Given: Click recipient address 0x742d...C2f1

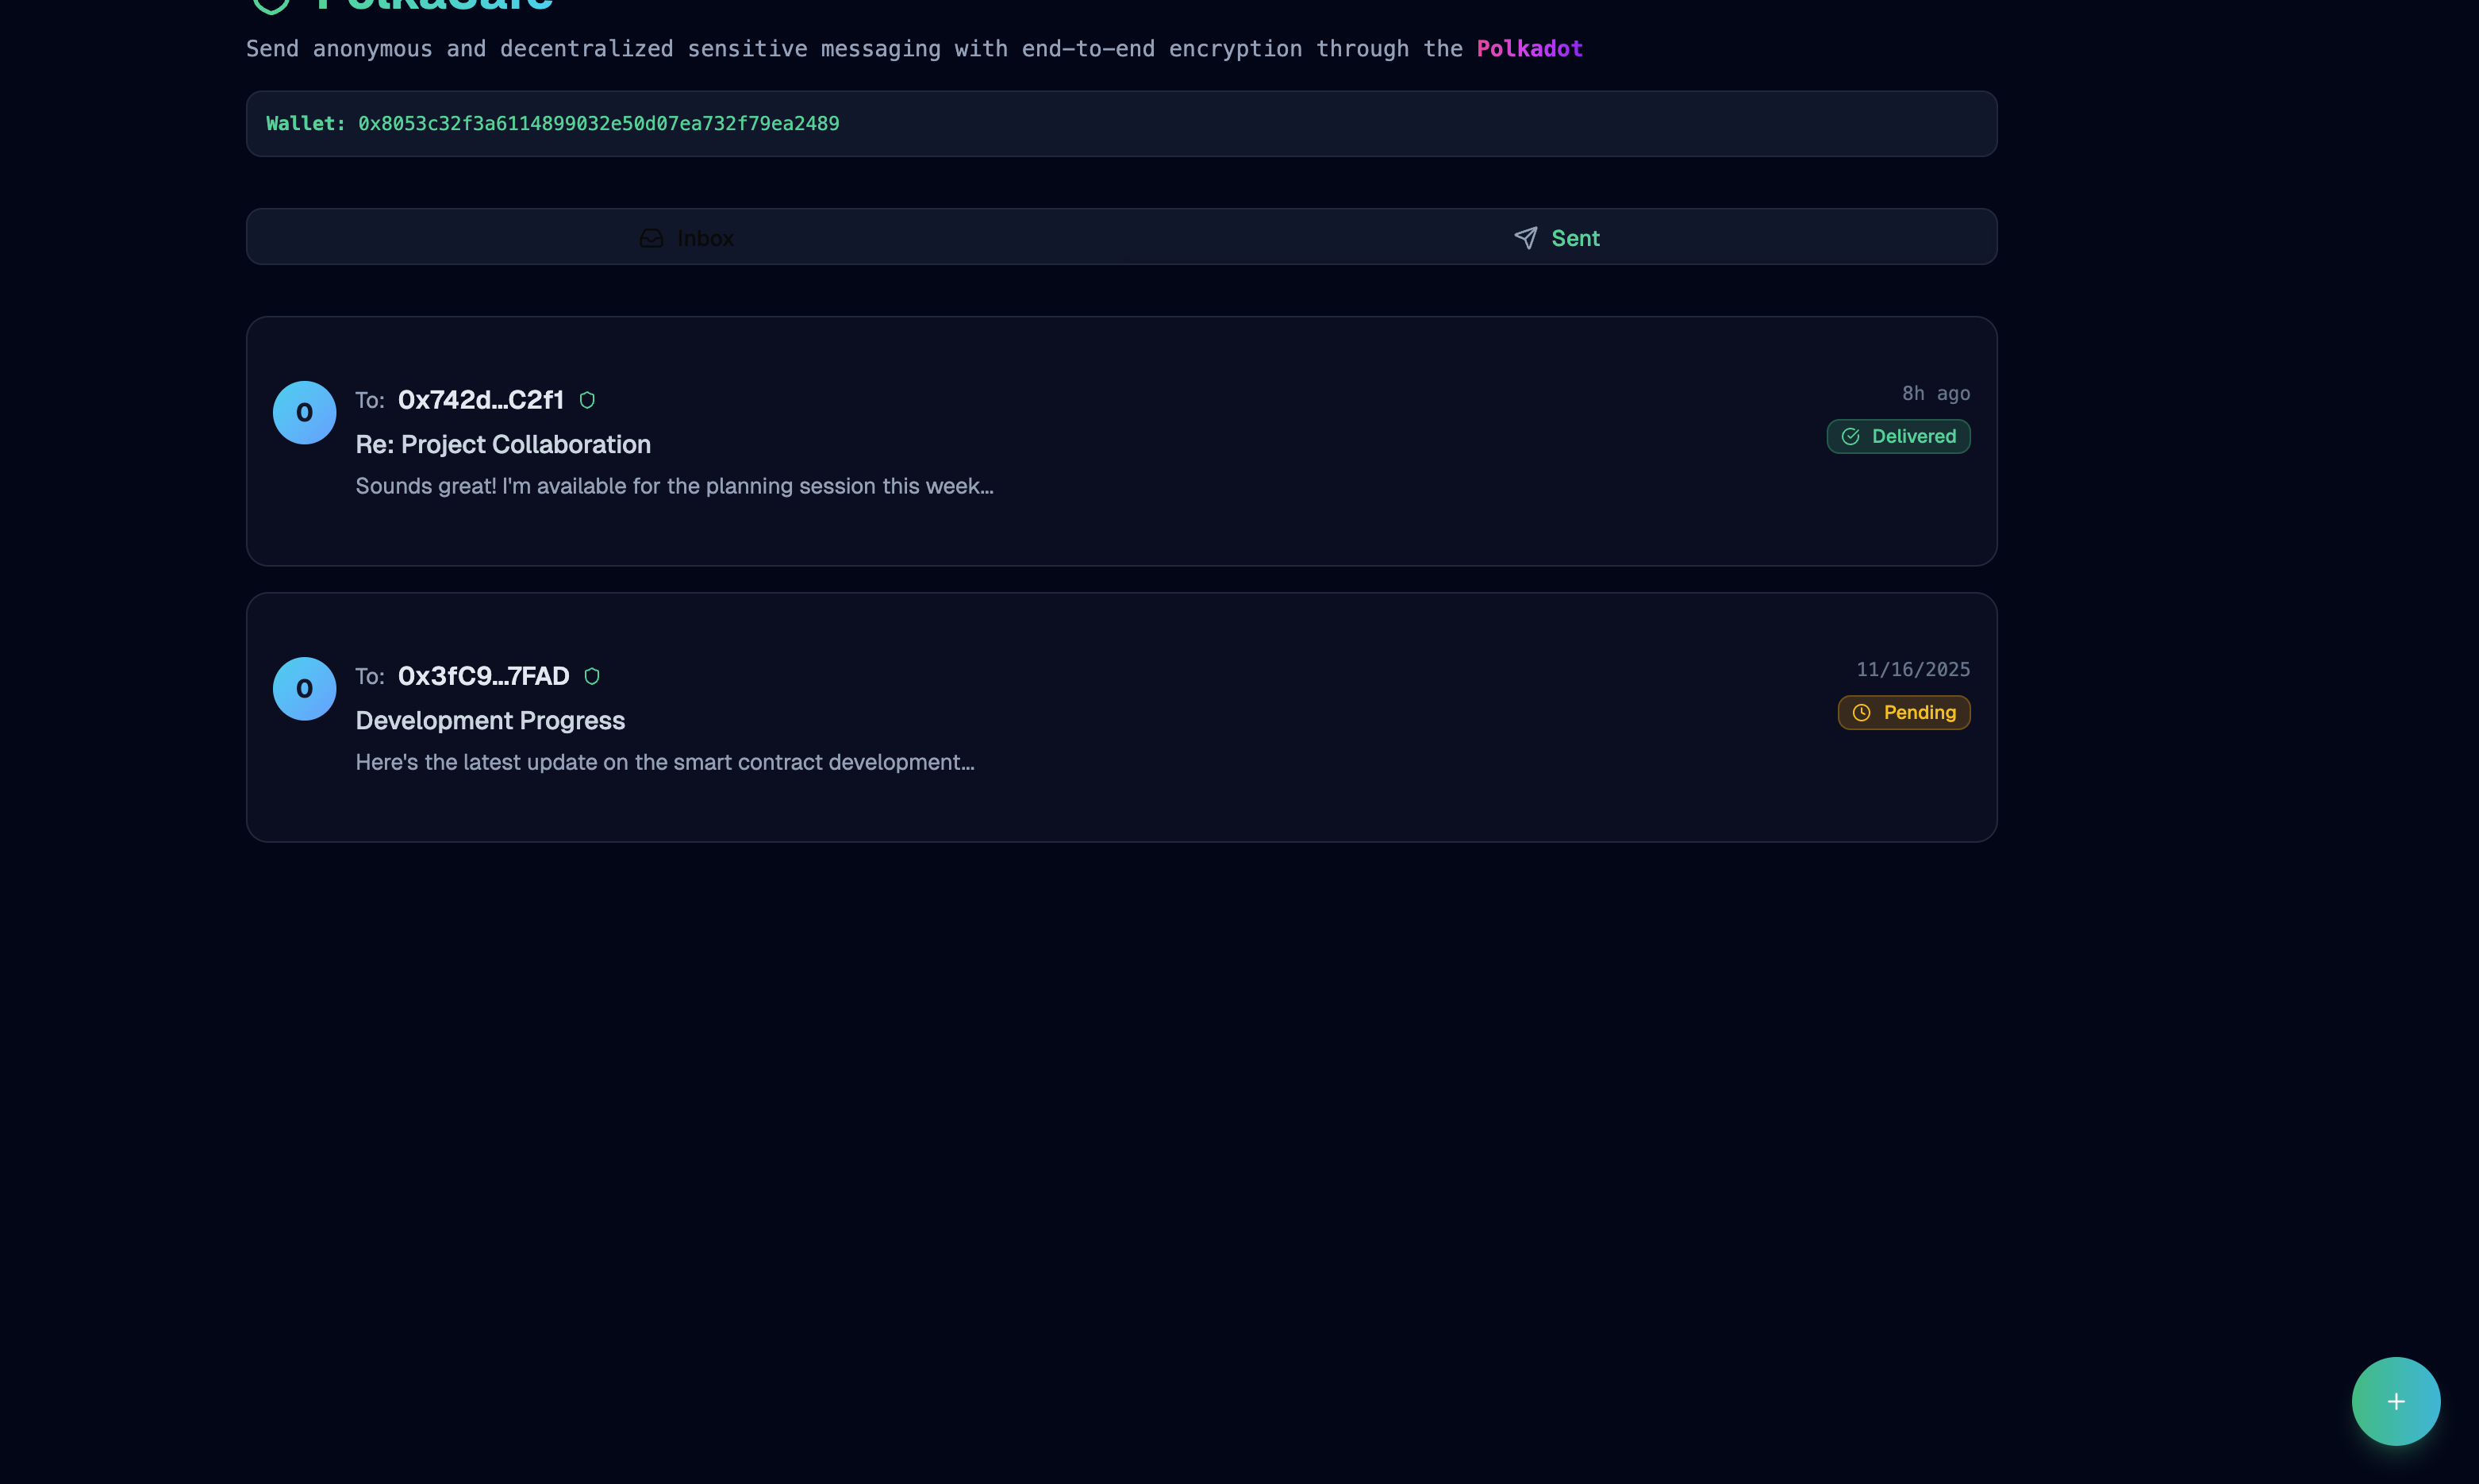Looking at the screenshot, I should pos(481,400).
